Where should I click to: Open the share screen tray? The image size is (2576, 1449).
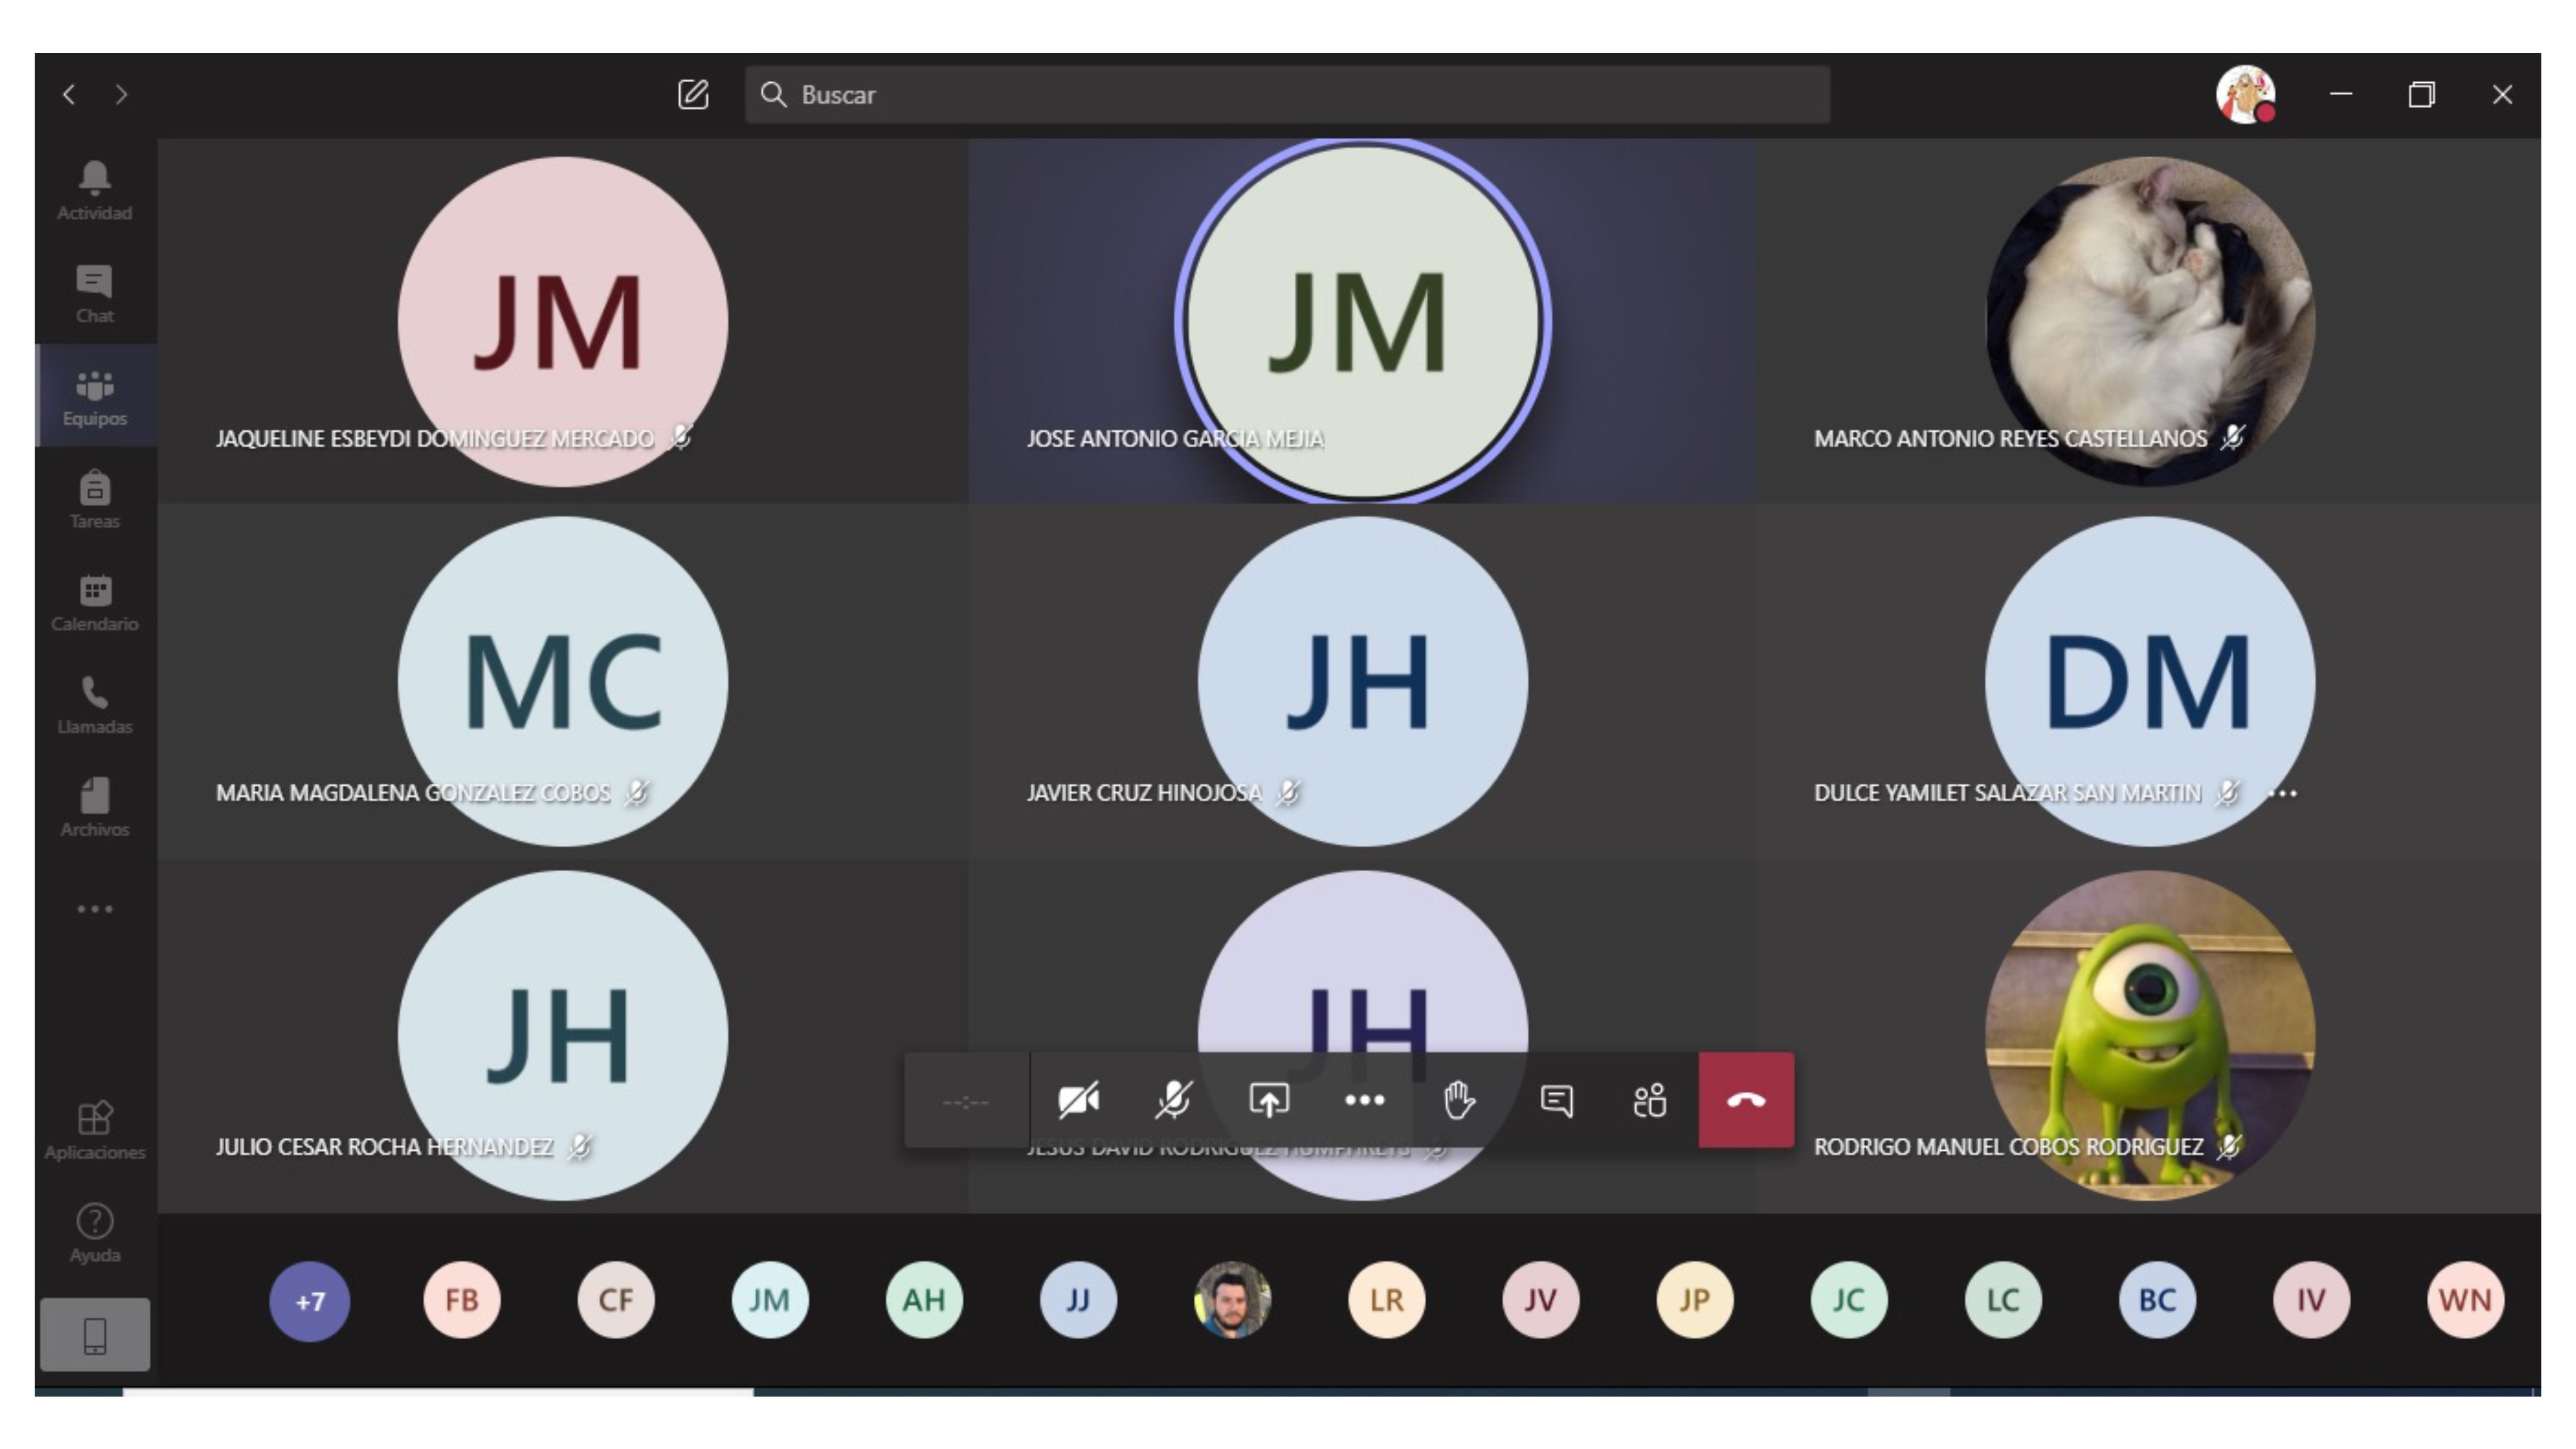[x=1269, y=1101]
